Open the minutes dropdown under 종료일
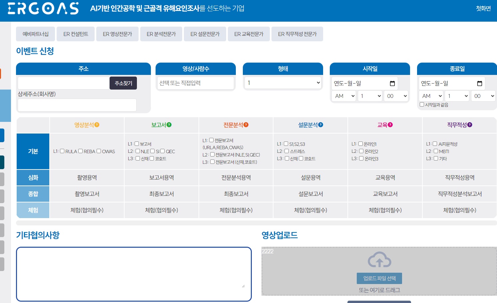This screenshot has width=497, height=303. 483,96
